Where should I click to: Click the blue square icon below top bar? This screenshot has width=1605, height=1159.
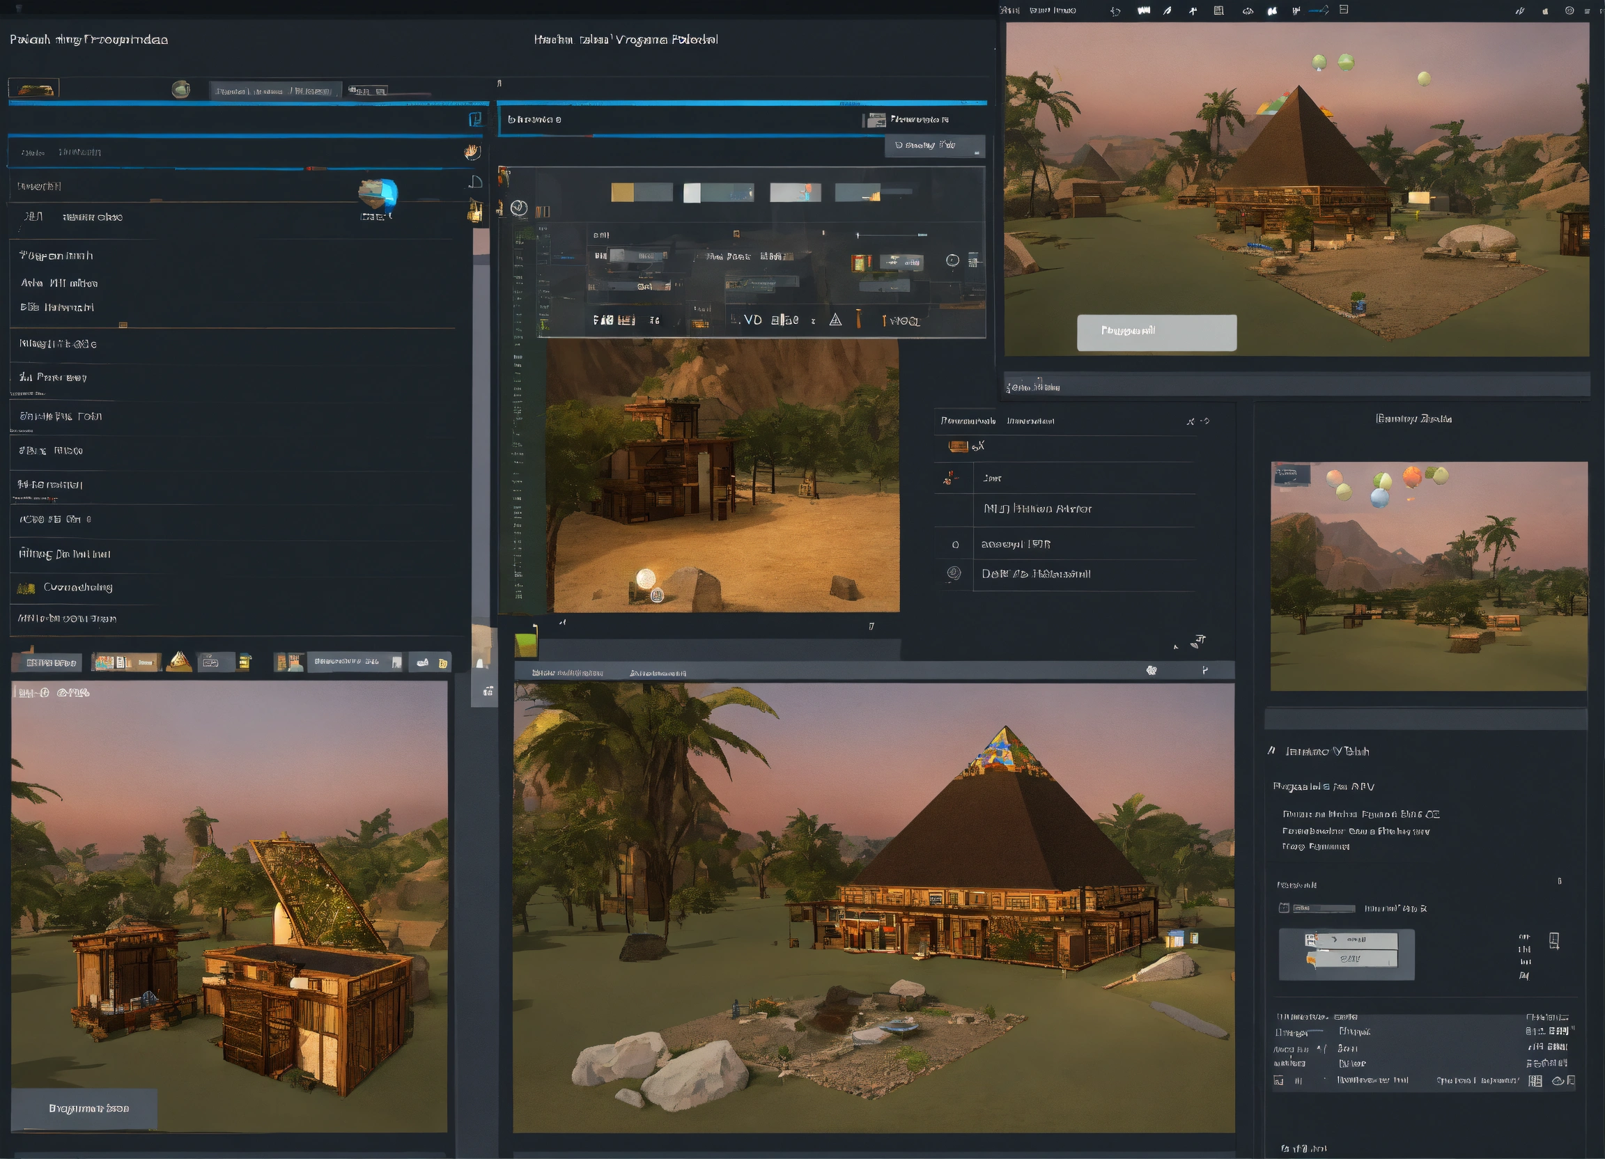475,120
